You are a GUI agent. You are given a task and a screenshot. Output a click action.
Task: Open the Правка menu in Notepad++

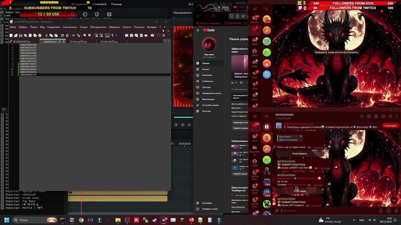pyautogui.click(x=23, y=27)
